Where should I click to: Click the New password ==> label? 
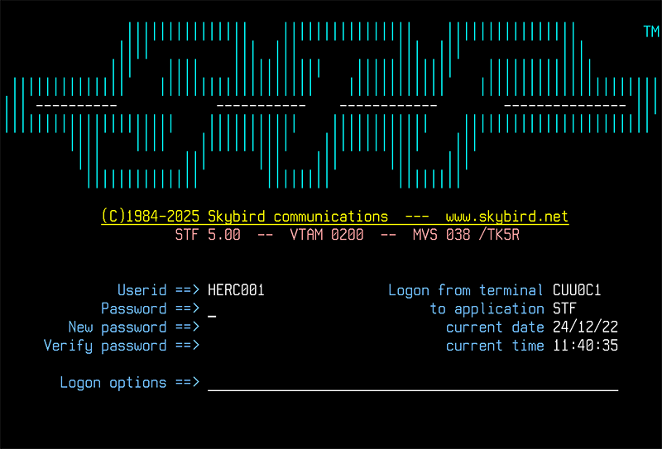133,327
